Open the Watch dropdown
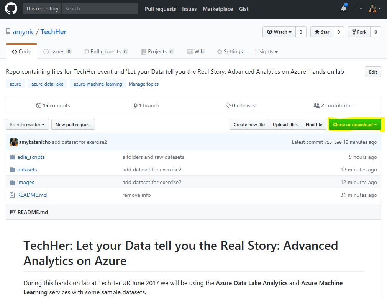 pos(279,32)
